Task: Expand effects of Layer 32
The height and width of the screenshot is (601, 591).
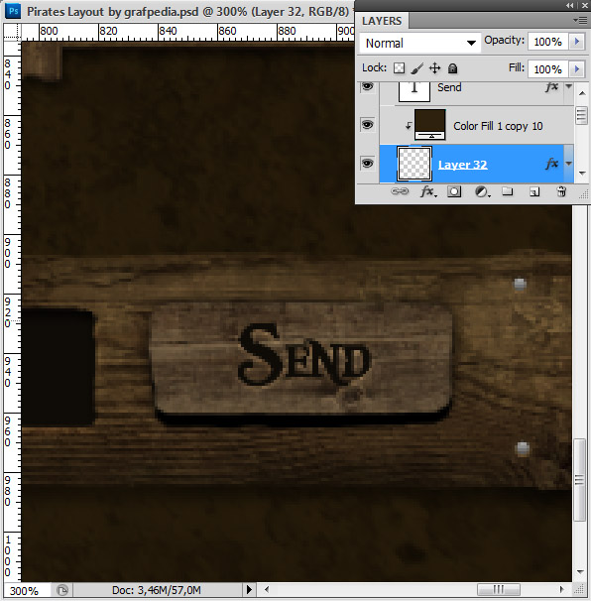Action: 569,164
